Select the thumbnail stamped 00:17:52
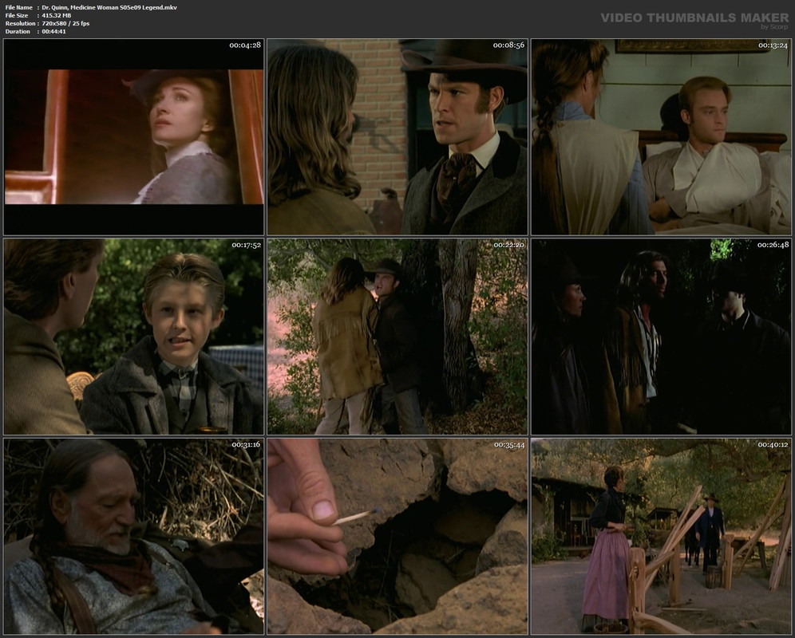 (134, 337)
